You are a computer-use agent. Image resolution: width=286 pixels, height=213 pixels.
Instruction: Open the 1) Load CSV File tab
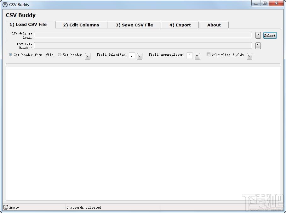coord(30,25)
